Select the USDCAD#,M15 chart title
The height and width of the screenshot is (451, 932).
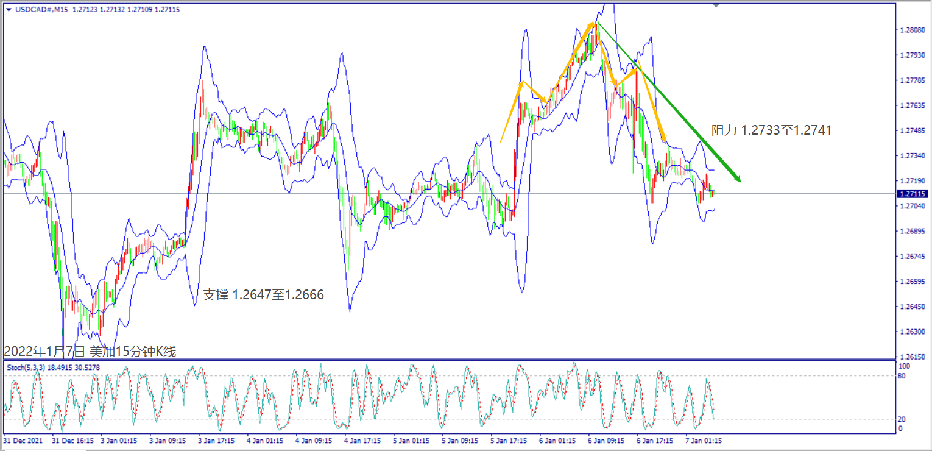(41, 10)
